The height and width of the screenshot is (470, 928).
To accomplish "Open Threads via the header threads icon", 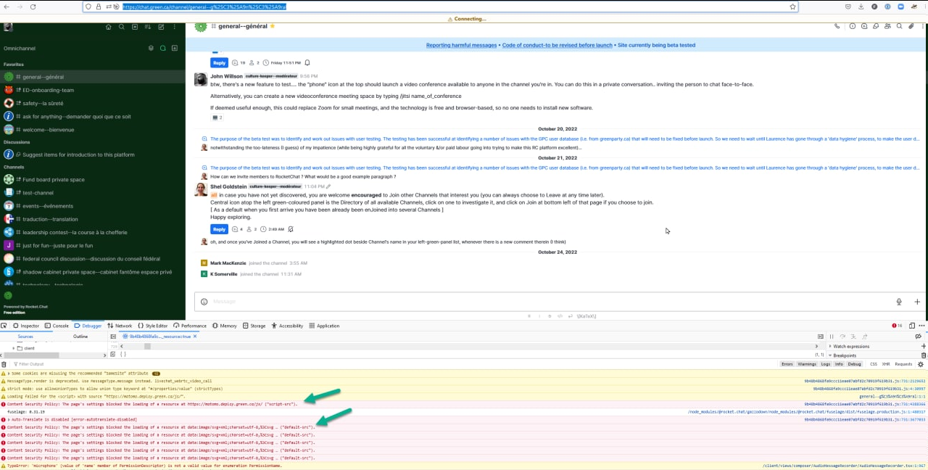I will pos(876,25).
